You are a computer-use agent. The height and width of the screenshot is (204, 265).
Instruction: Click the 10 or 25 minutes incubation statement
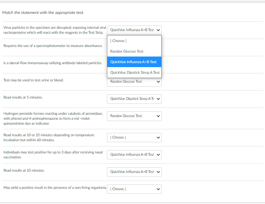[x=49, y=137]
